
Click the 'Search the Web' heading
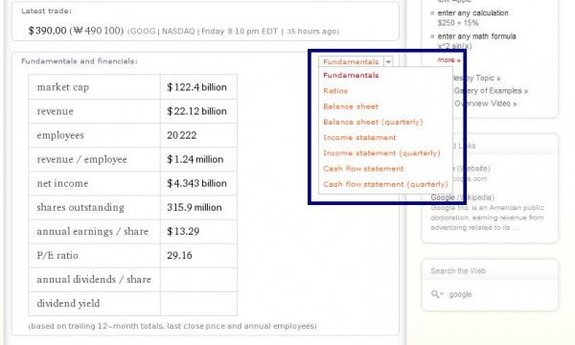point(458,271)
